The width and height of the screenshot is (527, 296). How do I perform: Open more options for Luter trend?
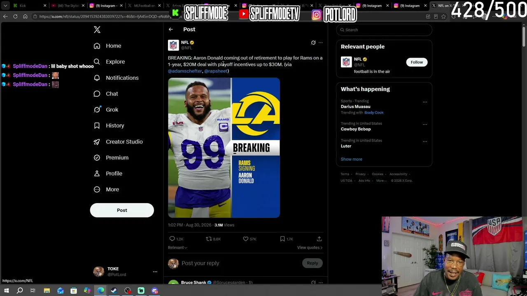point(425,141)
